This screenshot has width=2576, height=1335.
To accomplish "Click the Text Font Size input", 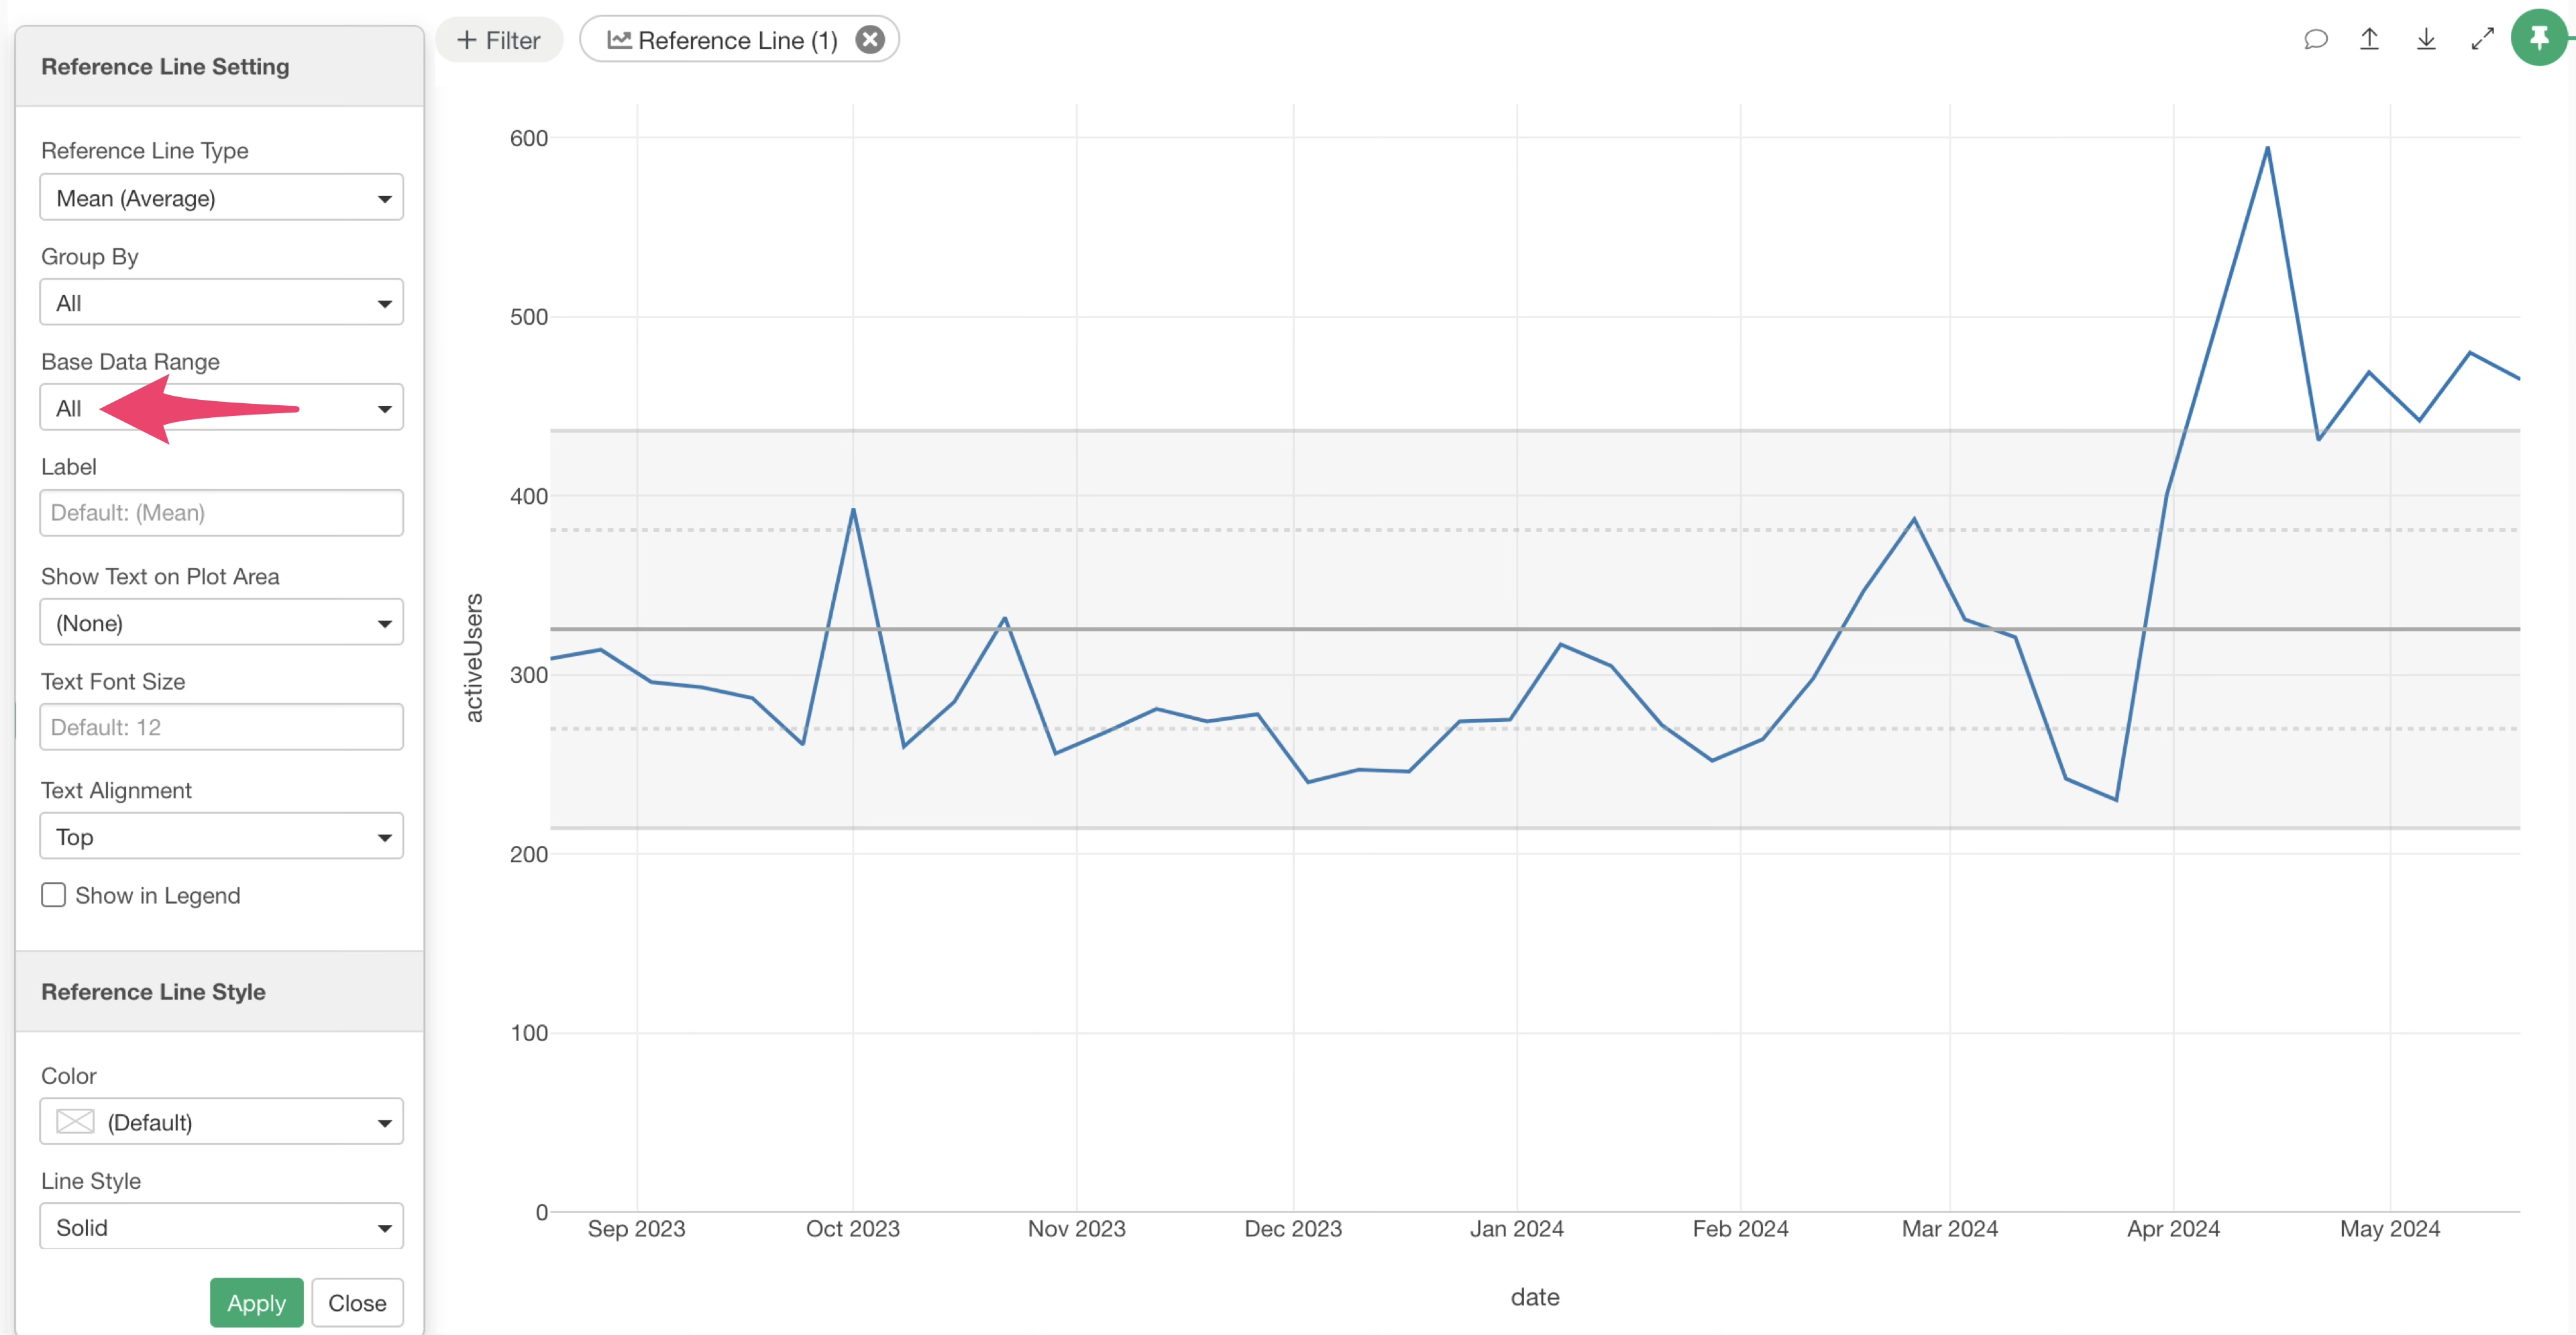I will tap(221, 727).
